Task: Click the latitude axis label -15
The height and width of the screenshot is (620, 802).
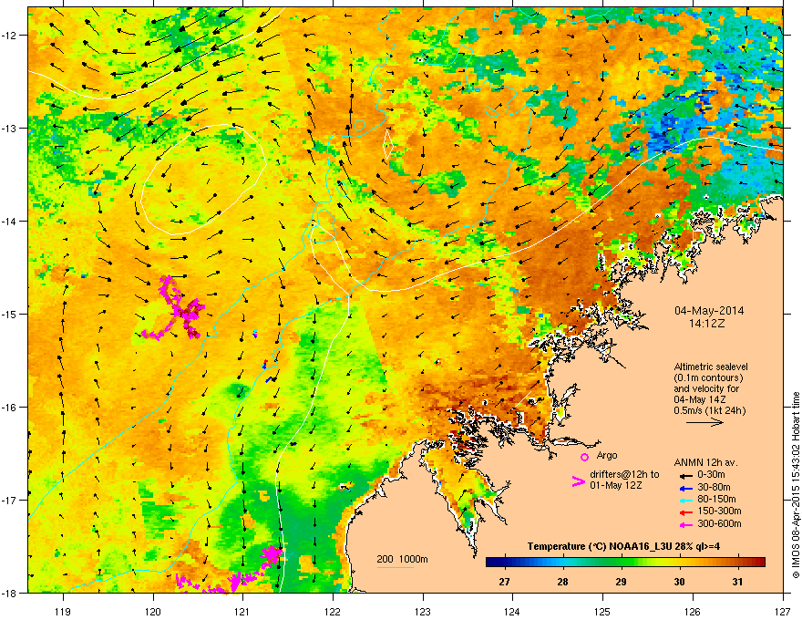Action: (x=10, y=314)
